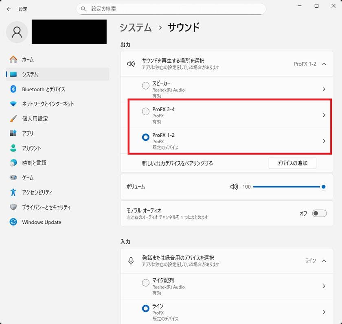Open ホーム in the sidebar
Screen dimensions: 342x324
[57, 59]
